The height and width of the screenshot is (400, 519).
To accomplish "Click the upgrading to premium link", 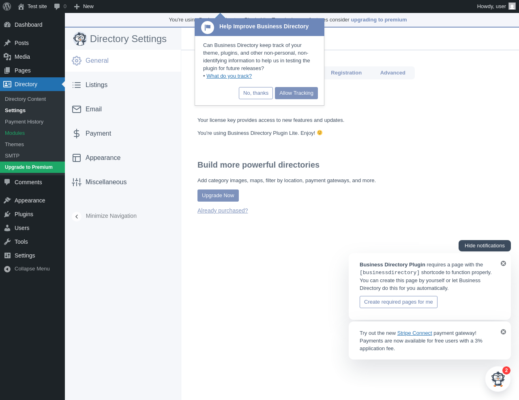I will (x=379, y=20).
